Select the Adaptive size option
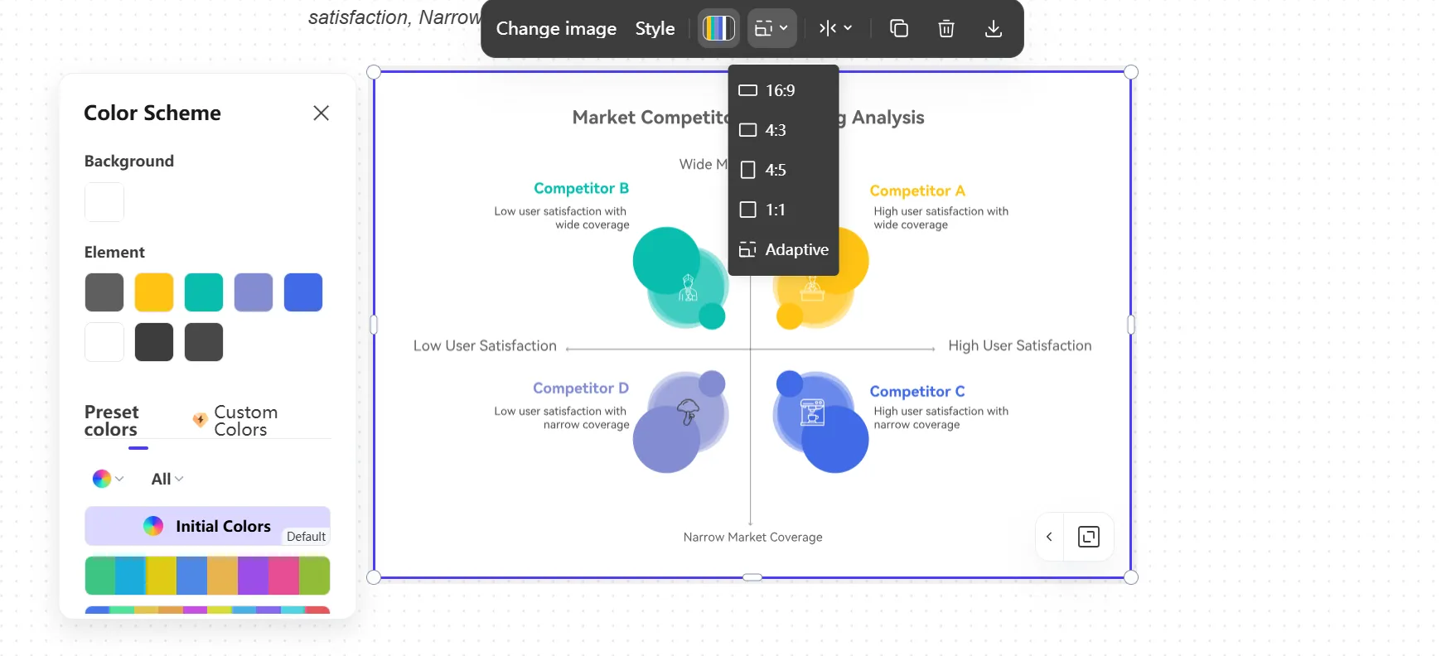1446x656 pixels. tap(796, 249)
